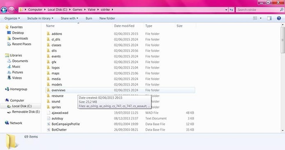Select Favorites in the navigation pane

click(x=16, y=27)
